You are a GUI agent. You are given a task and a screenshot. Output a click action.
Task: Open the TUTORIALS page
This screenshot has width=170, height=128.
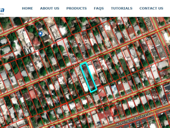point(122,8)
